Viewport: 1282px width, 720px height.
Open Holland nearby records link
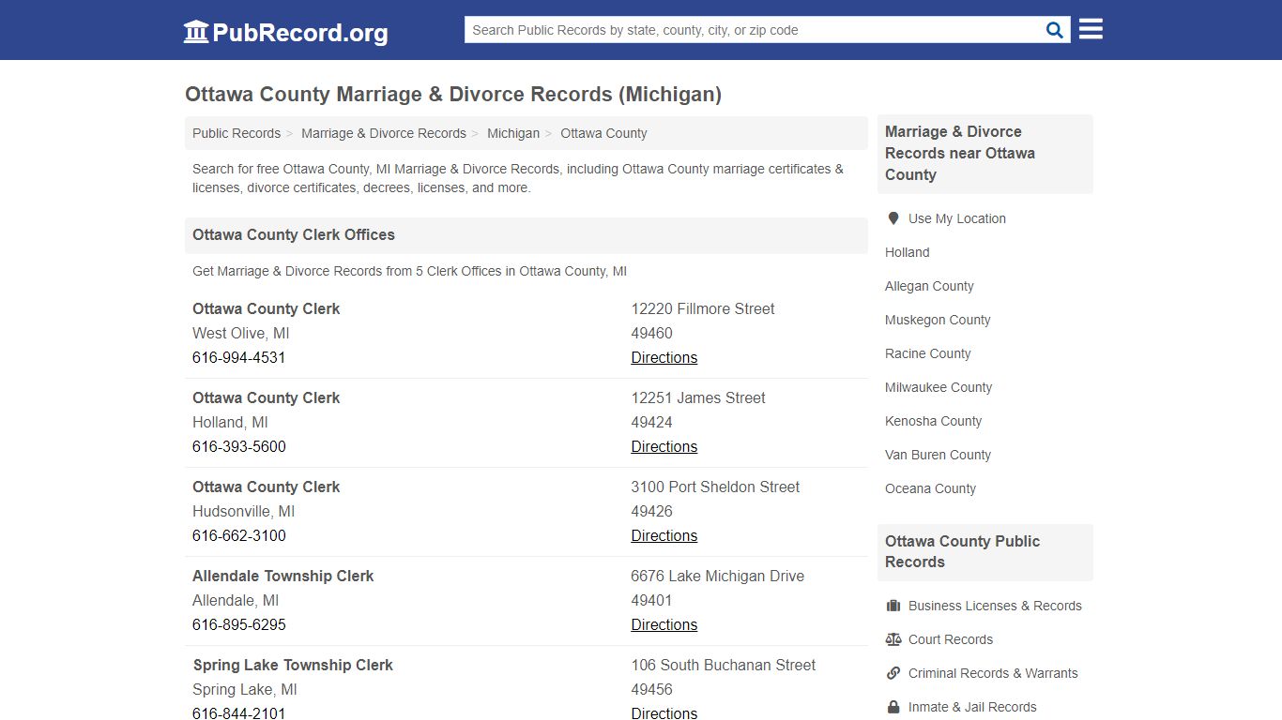point(908,252)
